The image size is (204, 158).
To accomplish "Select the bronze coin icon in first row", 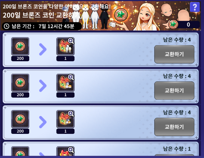I will click(20, 46).
